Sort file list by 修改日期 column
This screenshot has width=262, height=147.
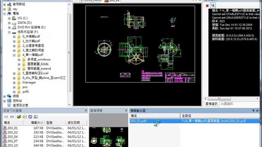[x=77, y=122]
